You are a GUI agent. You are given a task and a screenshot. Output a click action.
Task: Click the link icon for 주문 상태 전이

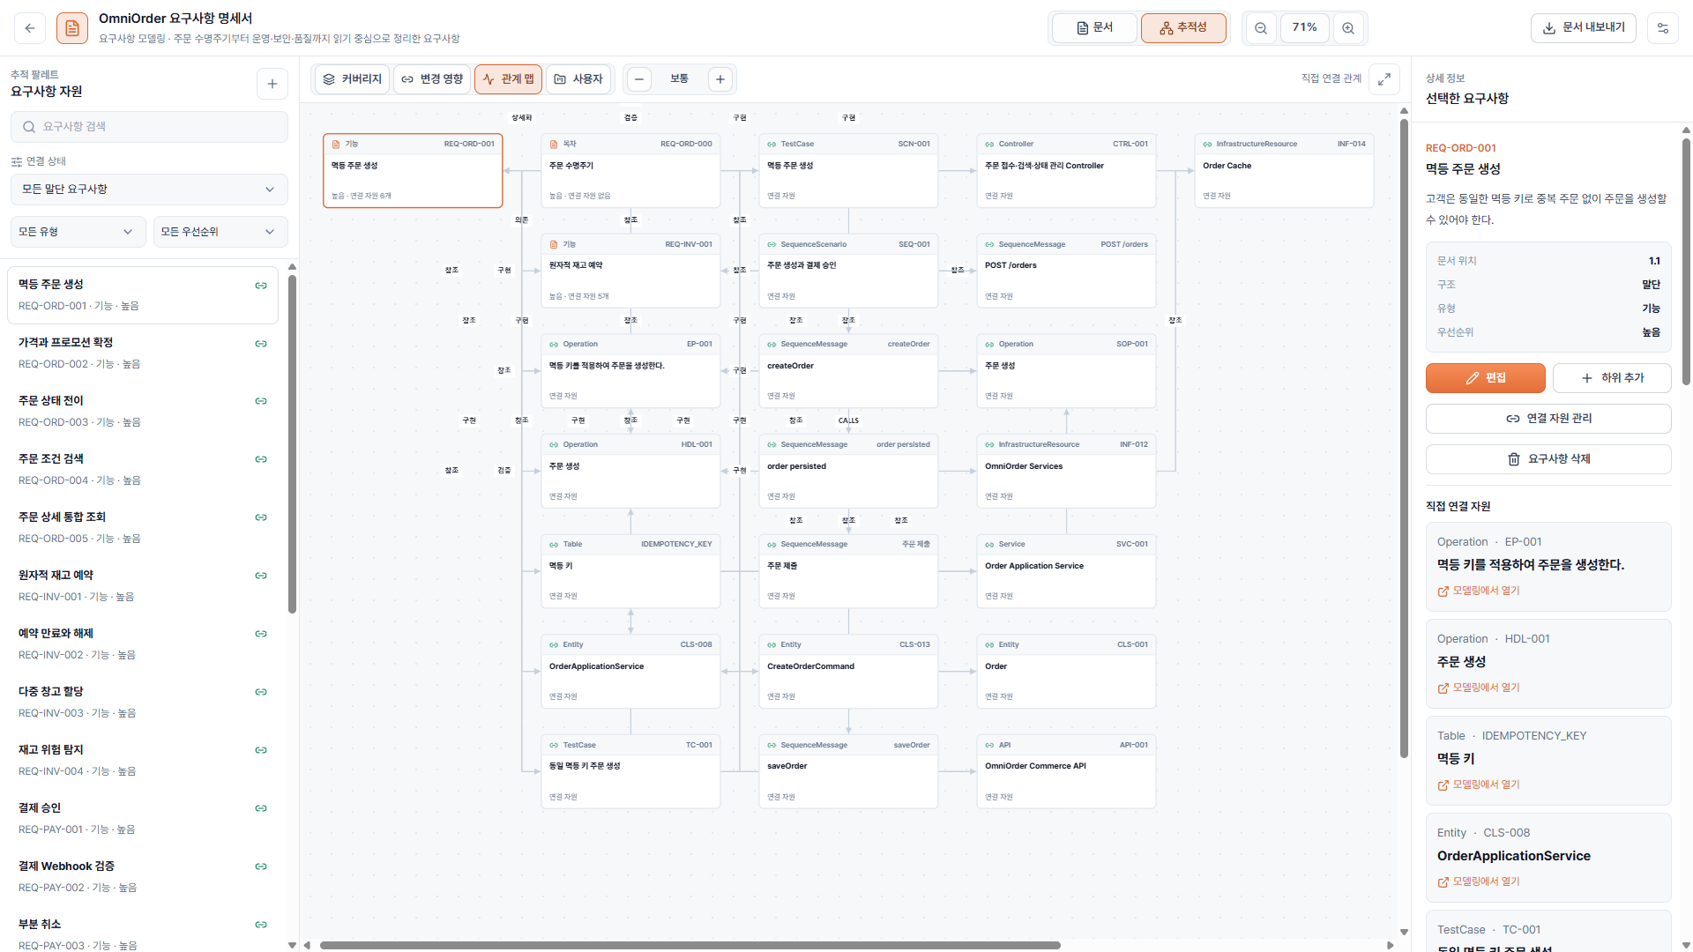261,401
